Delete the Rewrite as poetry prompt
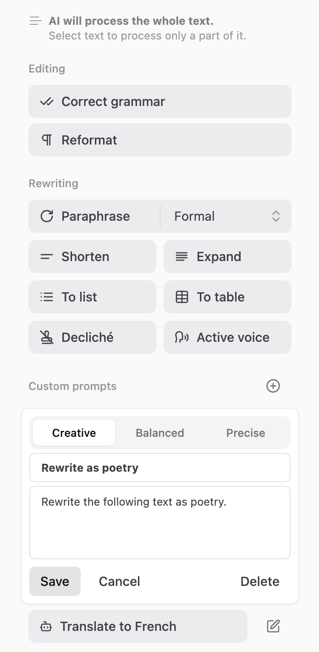 pyautogui.click(x=260, y=581)
